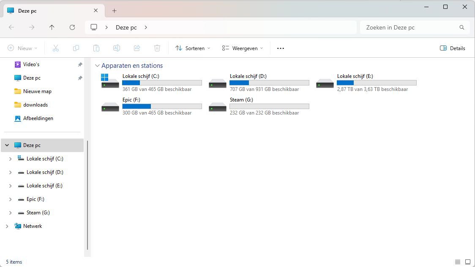This screenshot has height=267, width=475.
Task: Click the monitor icon in address bar
Action: tap(94, 27)
